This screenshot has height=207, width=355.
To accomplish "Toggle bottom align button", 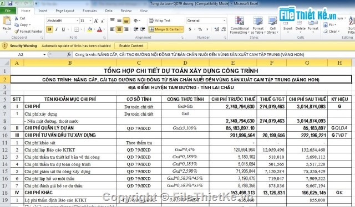I will [x=126, y=20].
